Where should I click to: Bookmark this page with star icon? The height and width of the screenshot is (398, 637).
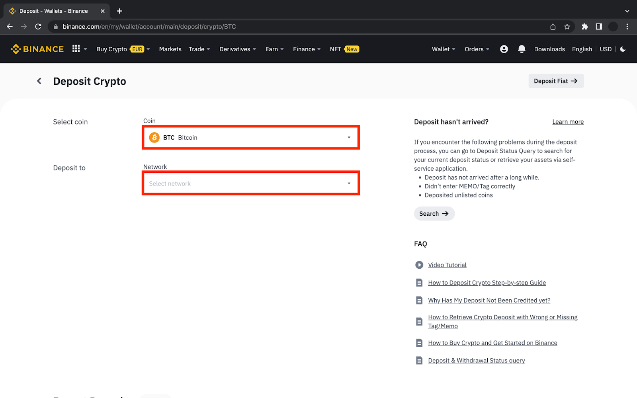(x=567, y=27)
